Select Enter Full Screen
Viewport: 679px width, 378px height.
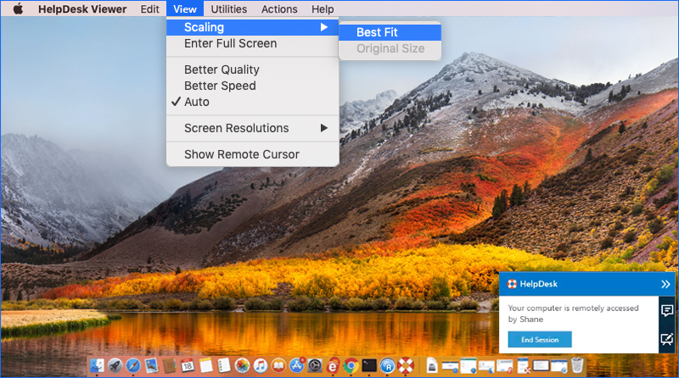coord(230,43)
